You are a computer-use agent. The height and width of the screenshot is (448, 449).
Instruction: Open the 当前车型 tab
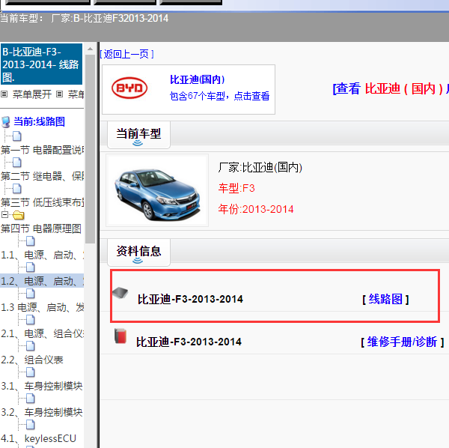coord(138,135)
